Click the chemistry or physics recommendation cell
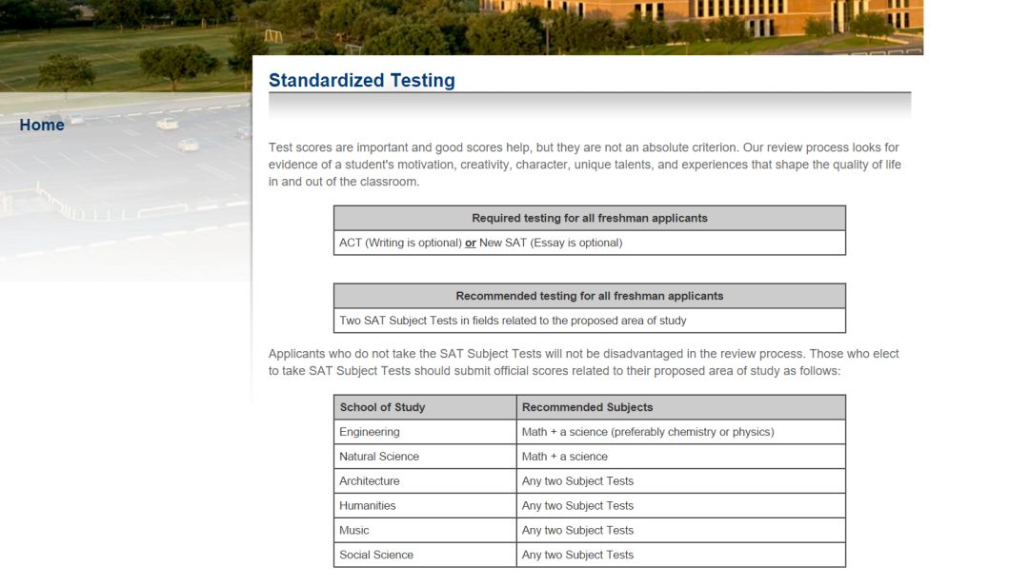 pyautogui.click(x=680, y=432)
